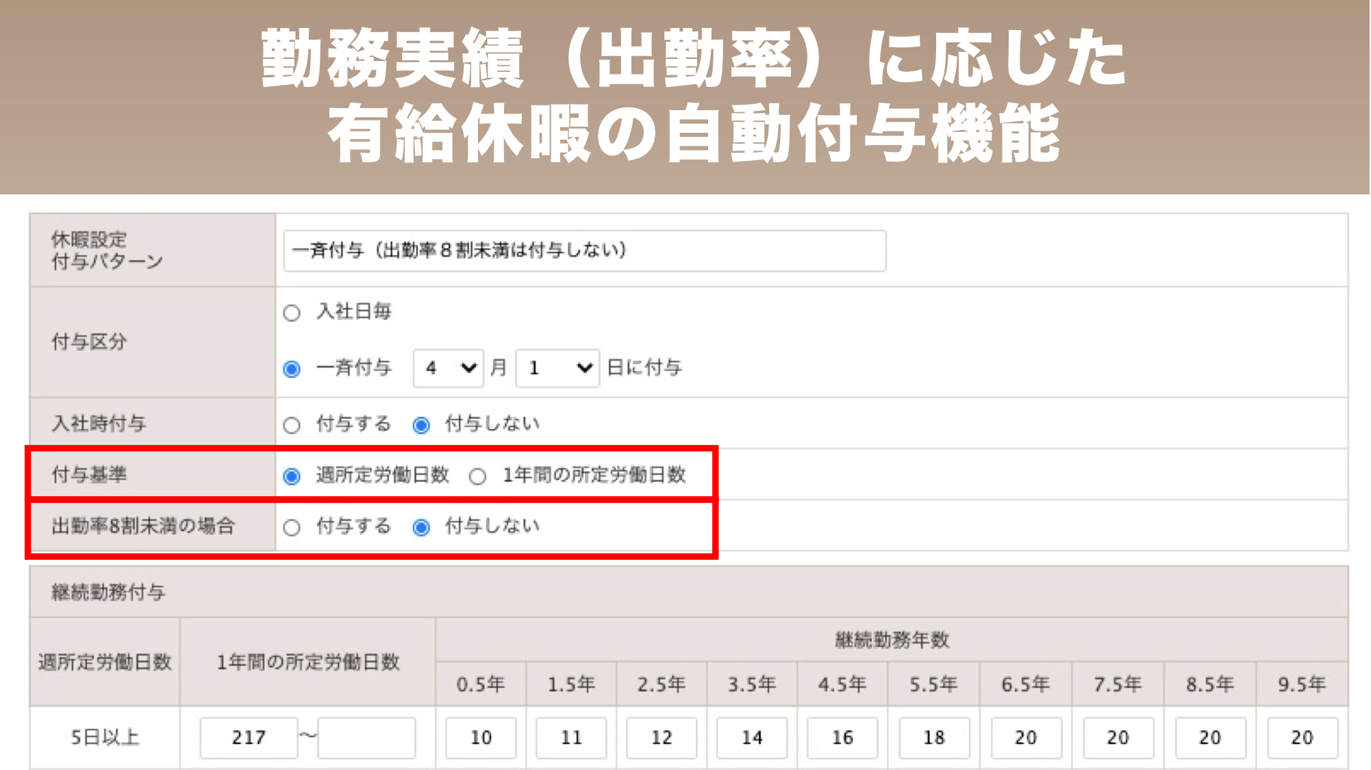Image resolution: width=1371 pixels, height=770 pixels.
Task: Click the 217 lower bound days field
Action: pyautogui.click(x=249, y=737)
